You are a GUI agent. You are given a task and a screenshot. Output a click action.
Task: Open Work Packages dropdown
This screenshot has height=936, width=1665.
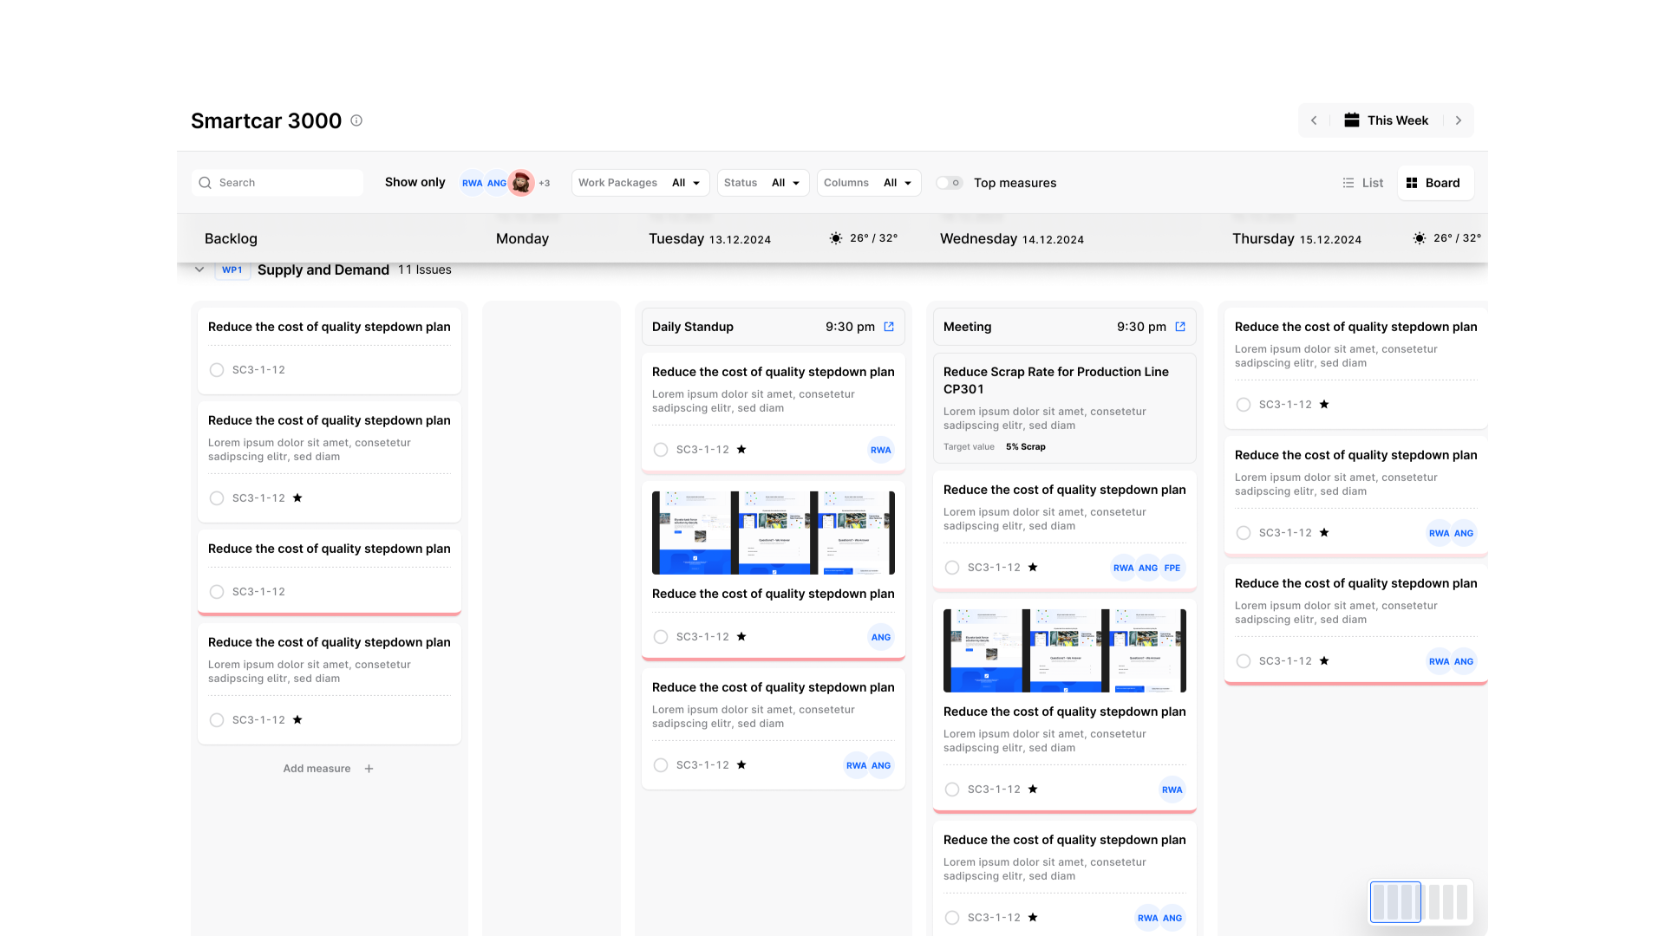click(x=640, y=183)
